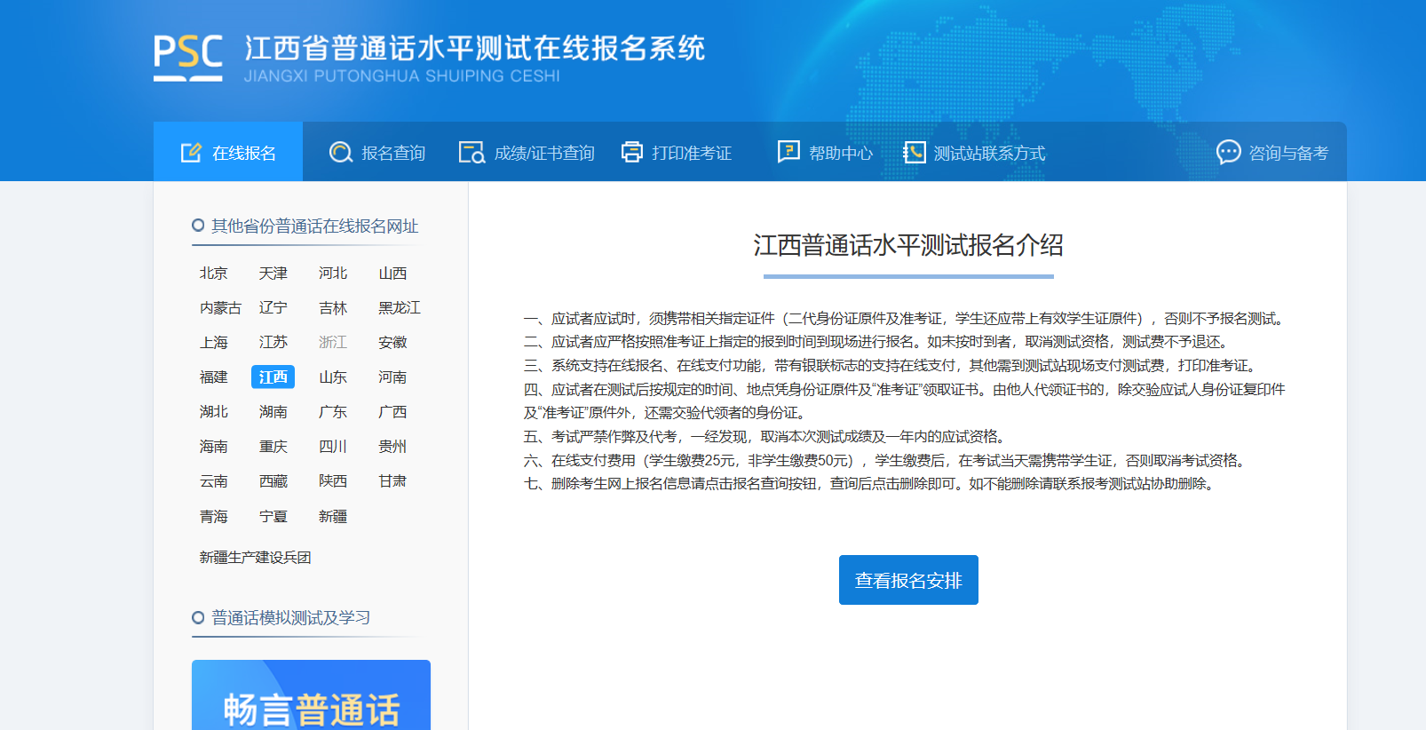The width and height of the screenshot is (1426, 730).
Task: Select 青海 province link
Action: click(213, 516)
